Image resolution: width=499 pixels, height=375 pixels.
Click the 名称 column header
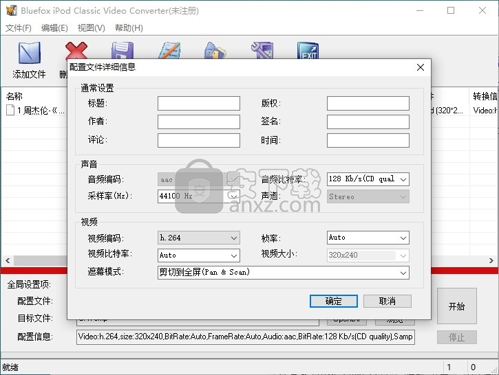(14, 96)
